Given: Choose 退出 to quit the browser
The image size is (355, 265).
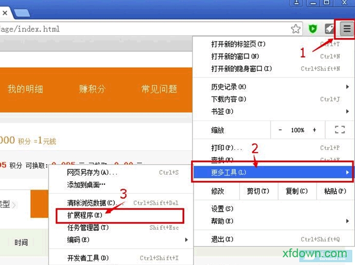Looking at the screenshot, I should 274,239.
